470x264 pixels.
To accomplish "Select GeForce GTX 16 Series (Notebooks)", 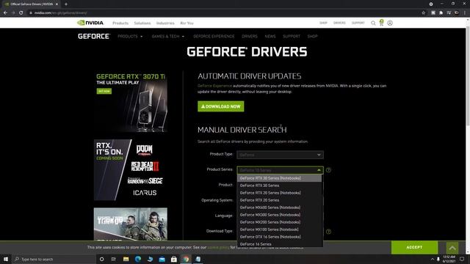I will (x=279, y=237).
